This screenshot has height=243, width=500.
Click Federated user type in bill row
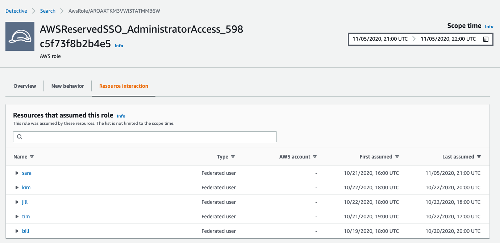[219, 231]
